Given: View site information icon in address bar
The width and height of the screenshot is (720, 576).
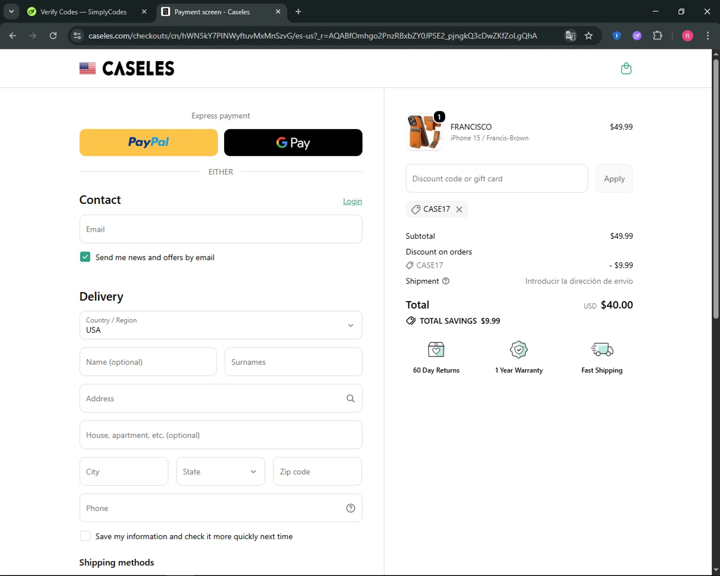Looking at the screenshot, I should tap(77, 36).
